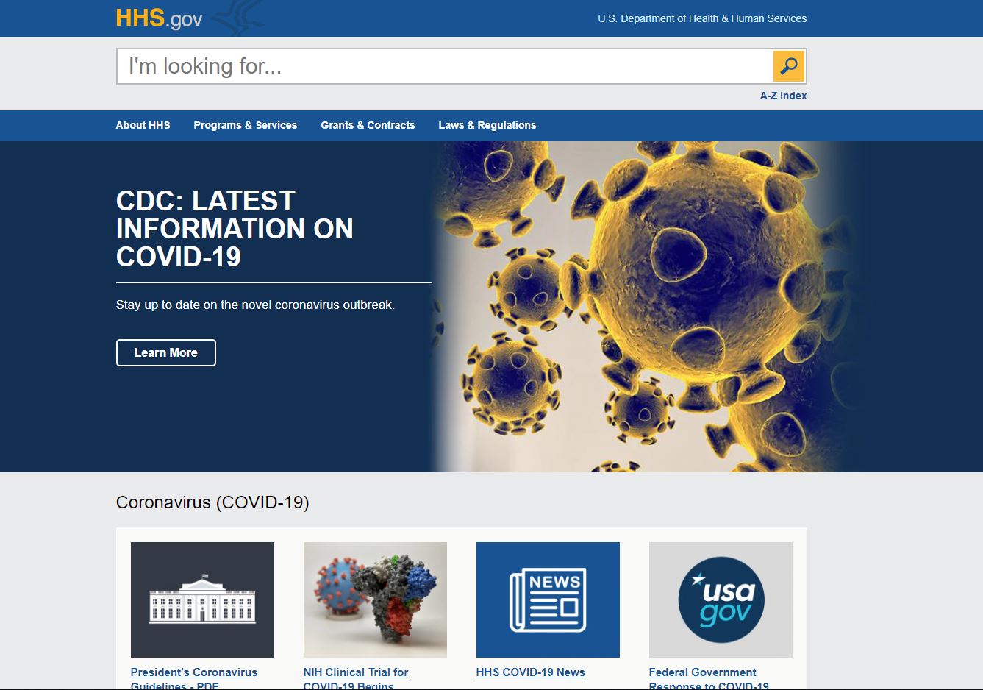Click the NEWS newspaper icon tile
This screenshot has height=690, width=983.
pos(548,600)
